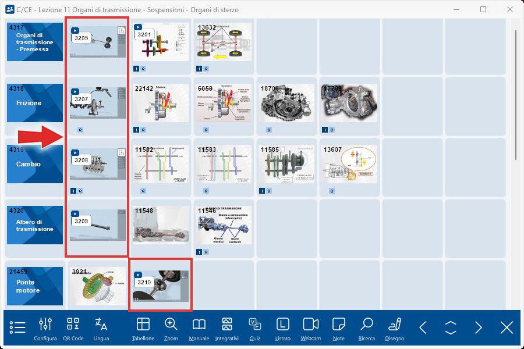Image resolution: width=524 pixels, height=349 pixels.
Task: Play video thumbnail 3208 in Cambio row
Action: click(97, 164)
